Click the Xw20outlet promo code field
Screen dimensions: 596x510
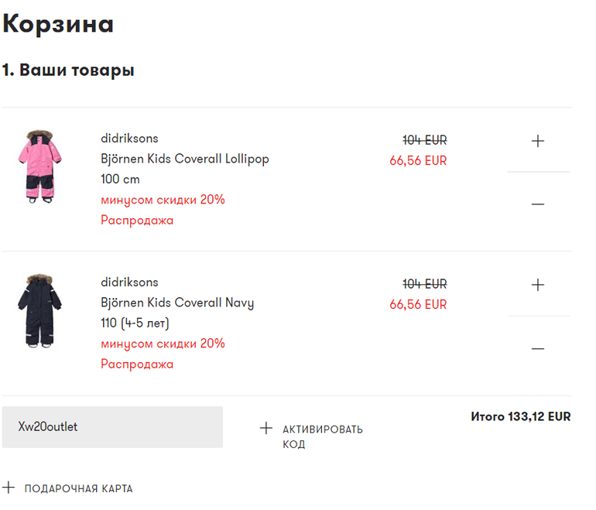(112, 427)
